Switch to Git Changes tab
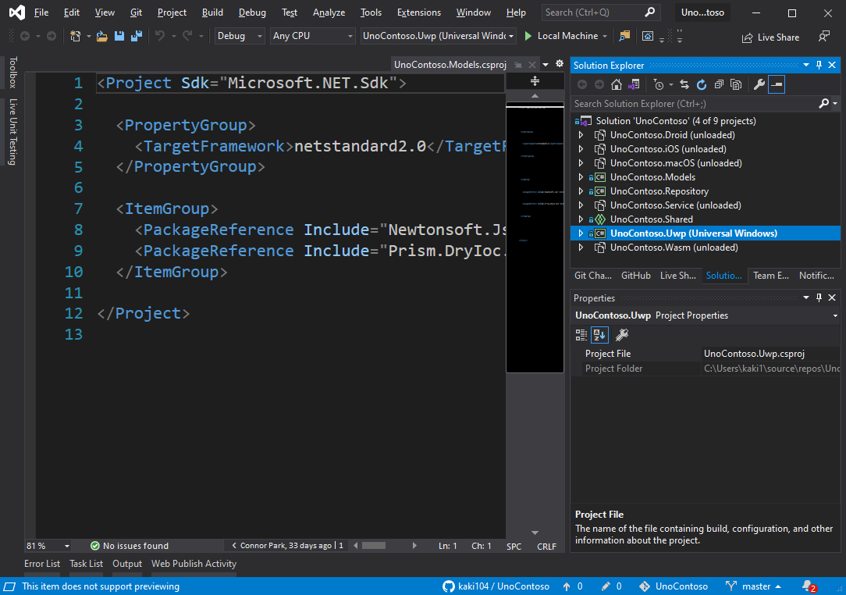The height and width of the screenshot is (595, 846). coord(593,276)
